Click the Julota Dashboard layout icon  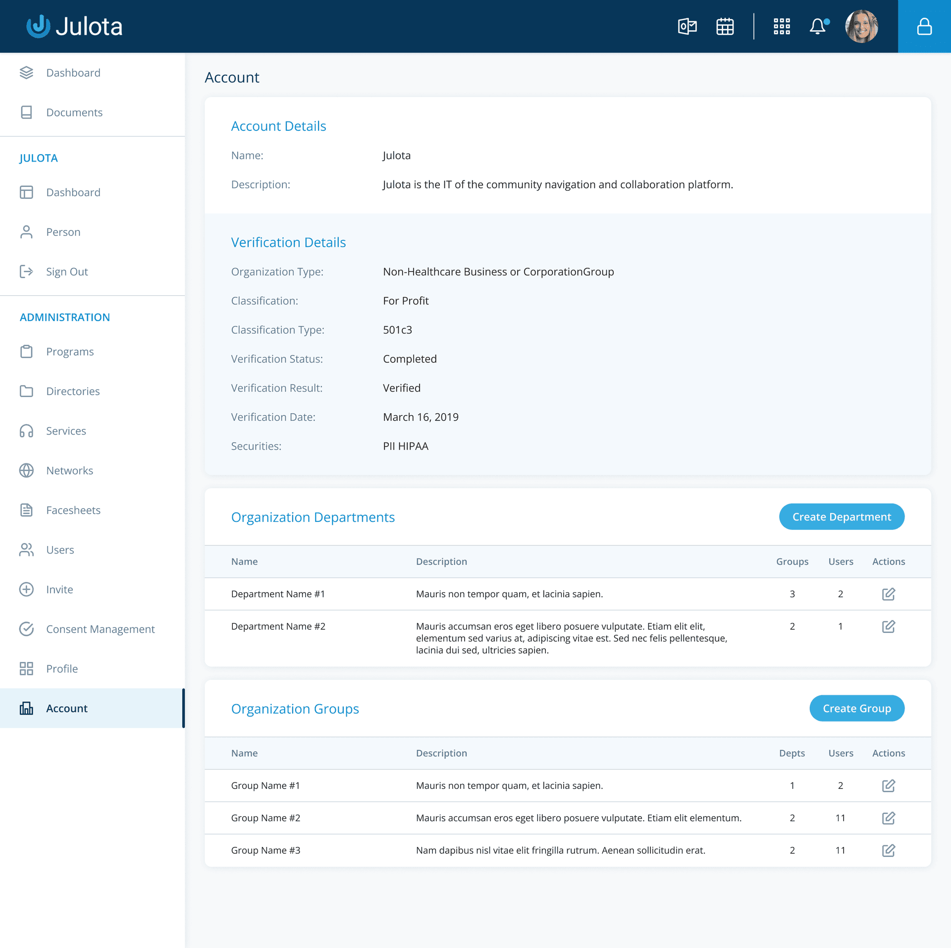(26, 192)
